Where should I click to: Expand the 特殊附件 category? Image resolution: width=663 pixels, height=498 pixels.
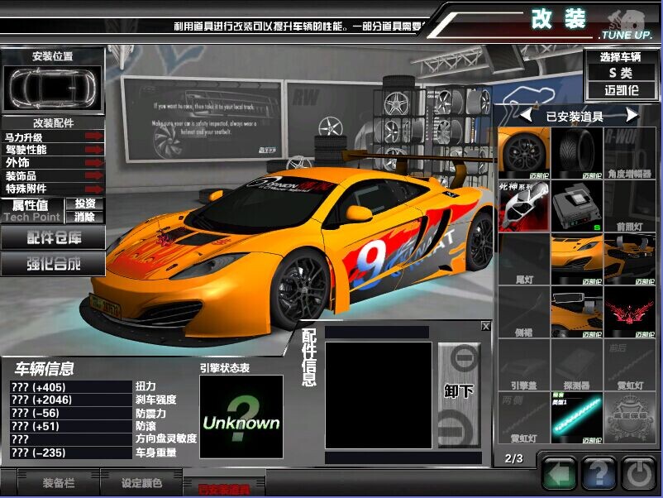tap(54, 189)
